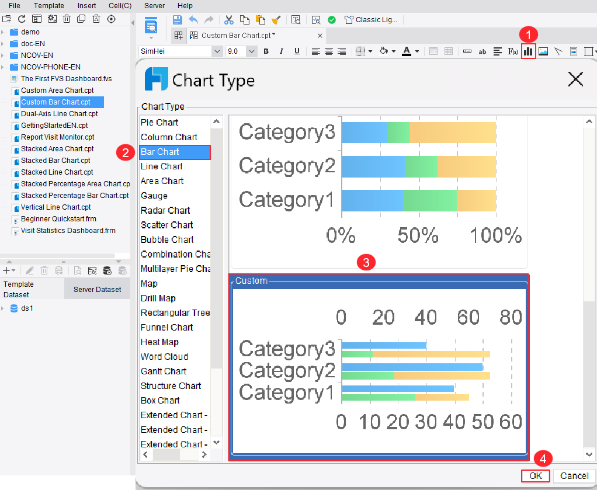This screenshot has height=490, width=597.
Task: Click the OK button in the Chart Type dialog
Action: (535, 475)
